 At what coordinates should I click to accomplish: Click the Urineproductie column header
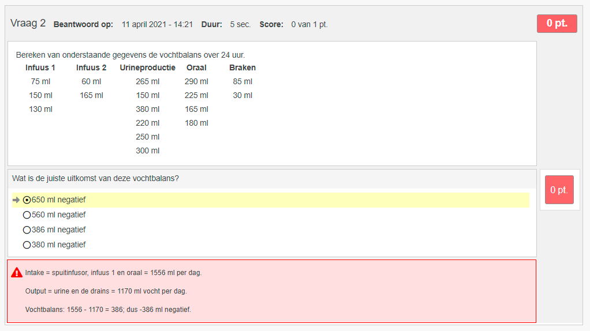tap(147, 67)
